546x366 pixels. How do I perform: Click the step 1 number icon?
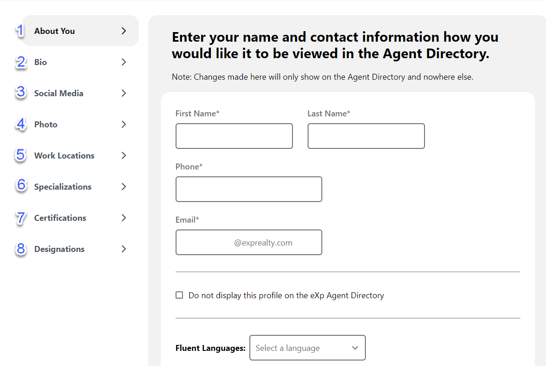pos(20,31)
